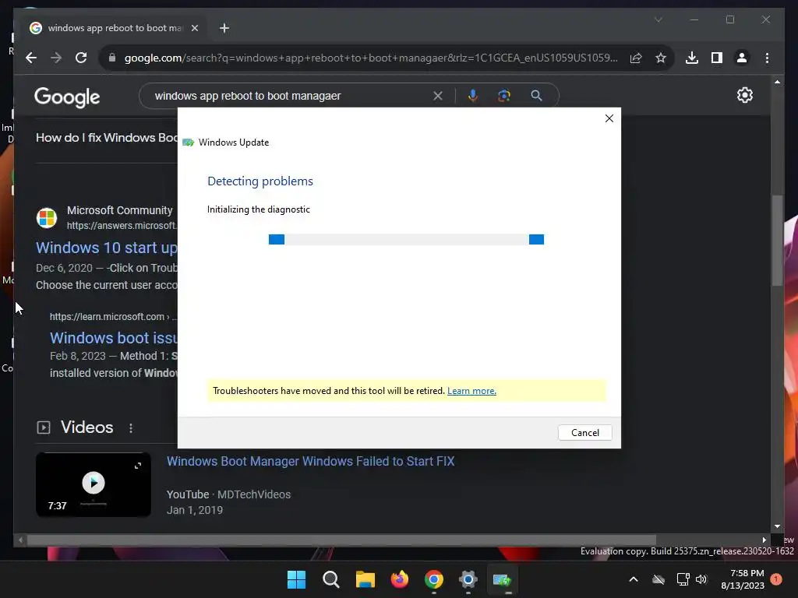Image resolution: width=798 pixels, height=598 pixels.
Task: Bookmark this page with the star
Action: tap(661, 58)
